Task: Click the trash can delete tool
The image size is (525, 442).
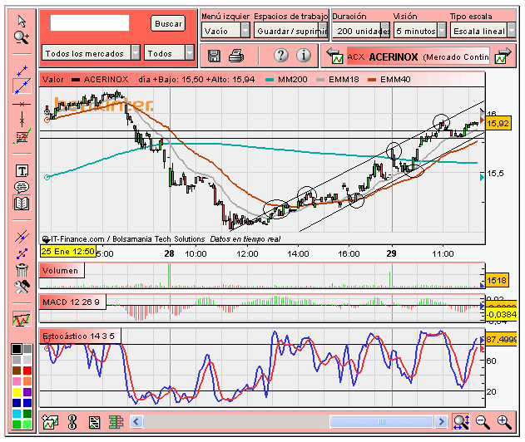Action: [22, 269]
